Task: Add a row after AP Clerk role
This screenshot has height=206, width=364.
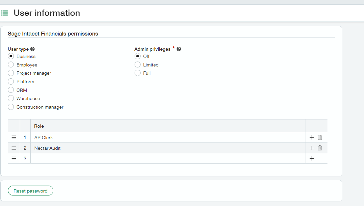Action: pos(312,138)
